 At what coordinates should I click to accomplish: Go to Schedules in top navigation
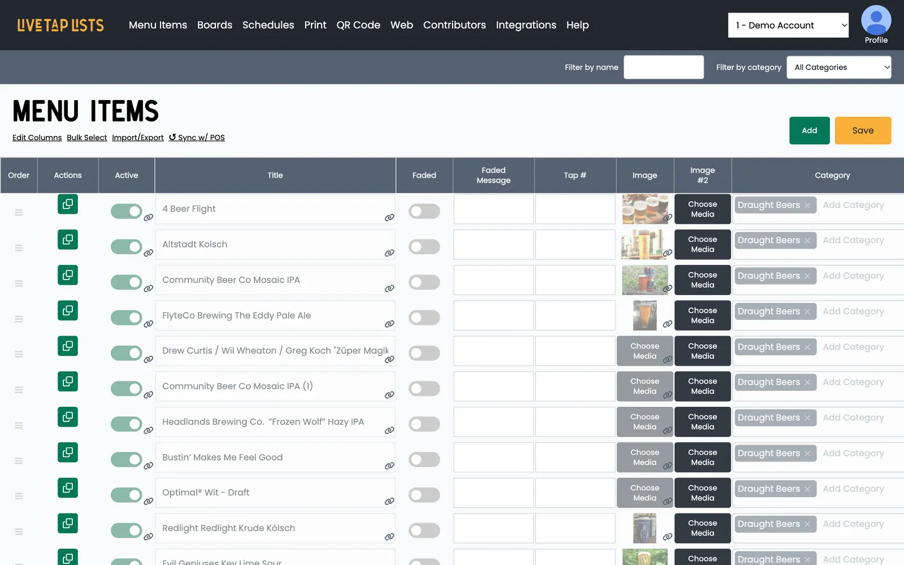pyautogui.click(x=268, y=25)
